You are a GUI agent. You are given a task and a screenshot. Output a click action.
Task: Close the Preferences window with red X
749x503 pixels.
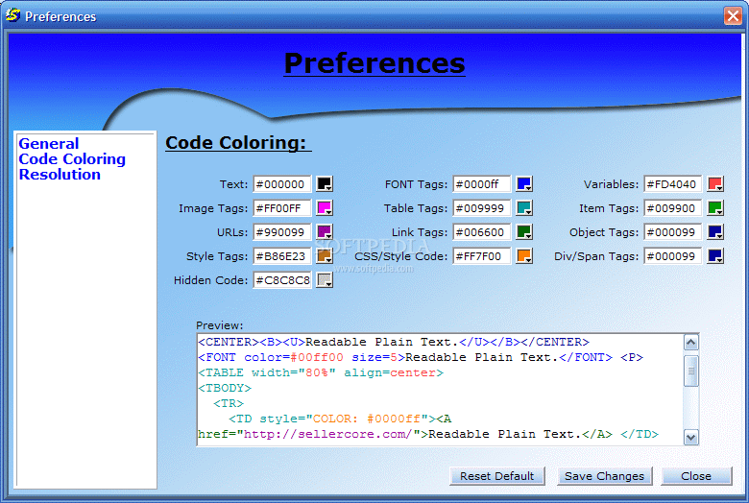[733, 15]
